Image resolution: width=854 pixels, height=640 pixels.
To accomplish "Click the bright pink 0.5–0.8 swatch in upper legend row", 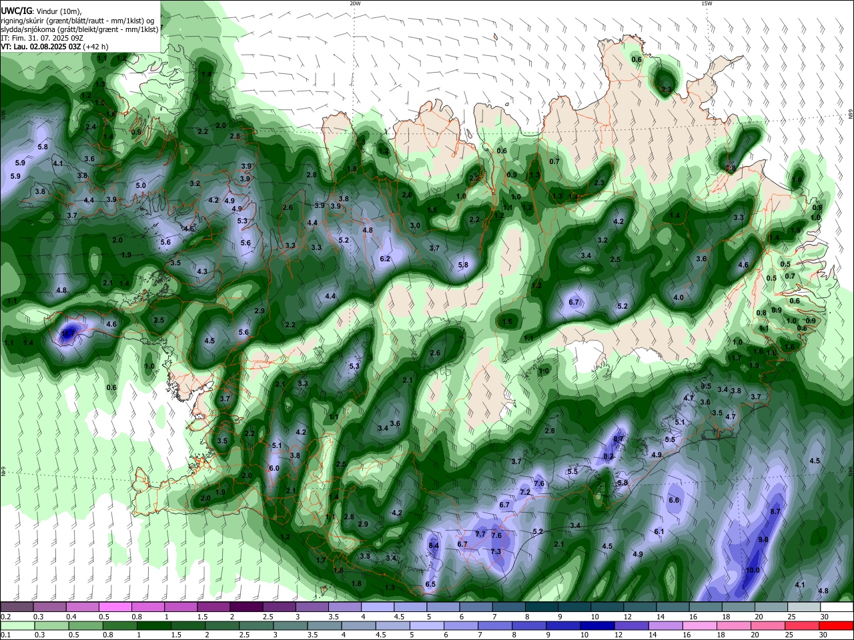I will [115, 607].
